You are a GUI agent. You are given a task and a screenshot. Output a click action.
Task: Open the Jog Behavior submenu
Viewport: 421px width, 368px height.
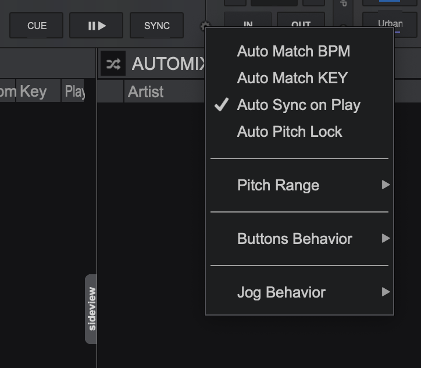(x=299, y=292)
